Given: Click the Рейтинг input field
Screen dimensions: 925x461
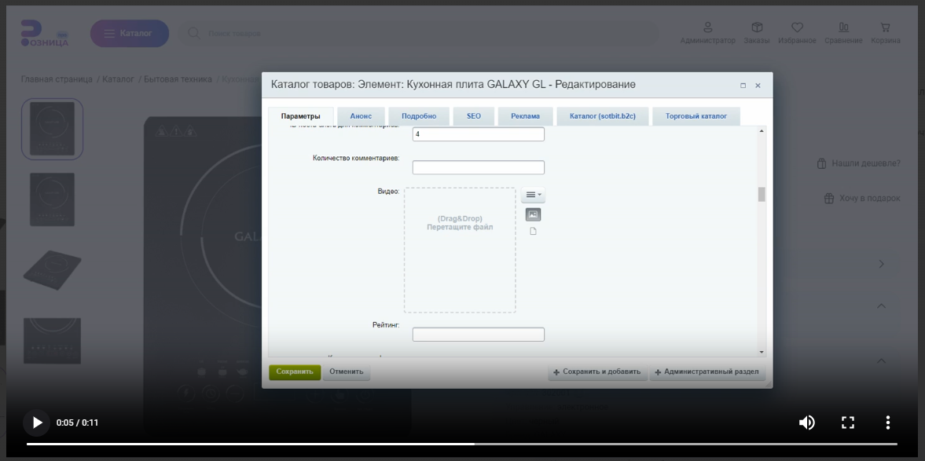Looking at the screenshot, I should click(x=479, y=335).
